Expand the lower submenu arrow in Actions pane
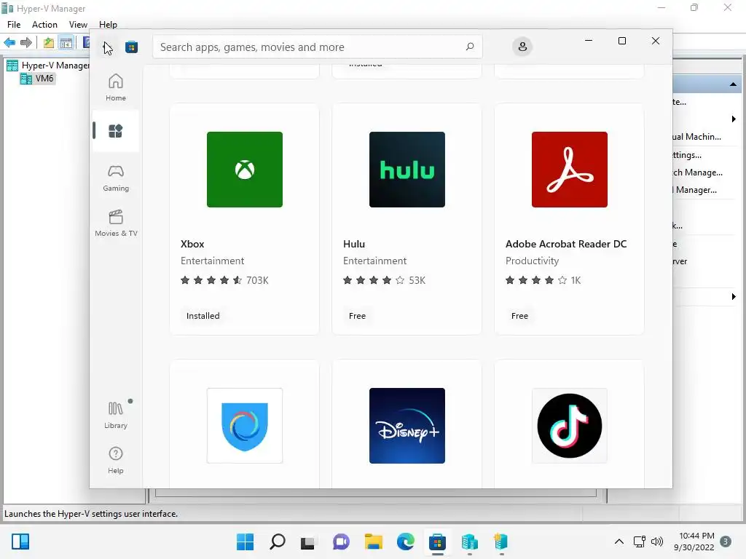746x559 pixels. tap(734, 297)
